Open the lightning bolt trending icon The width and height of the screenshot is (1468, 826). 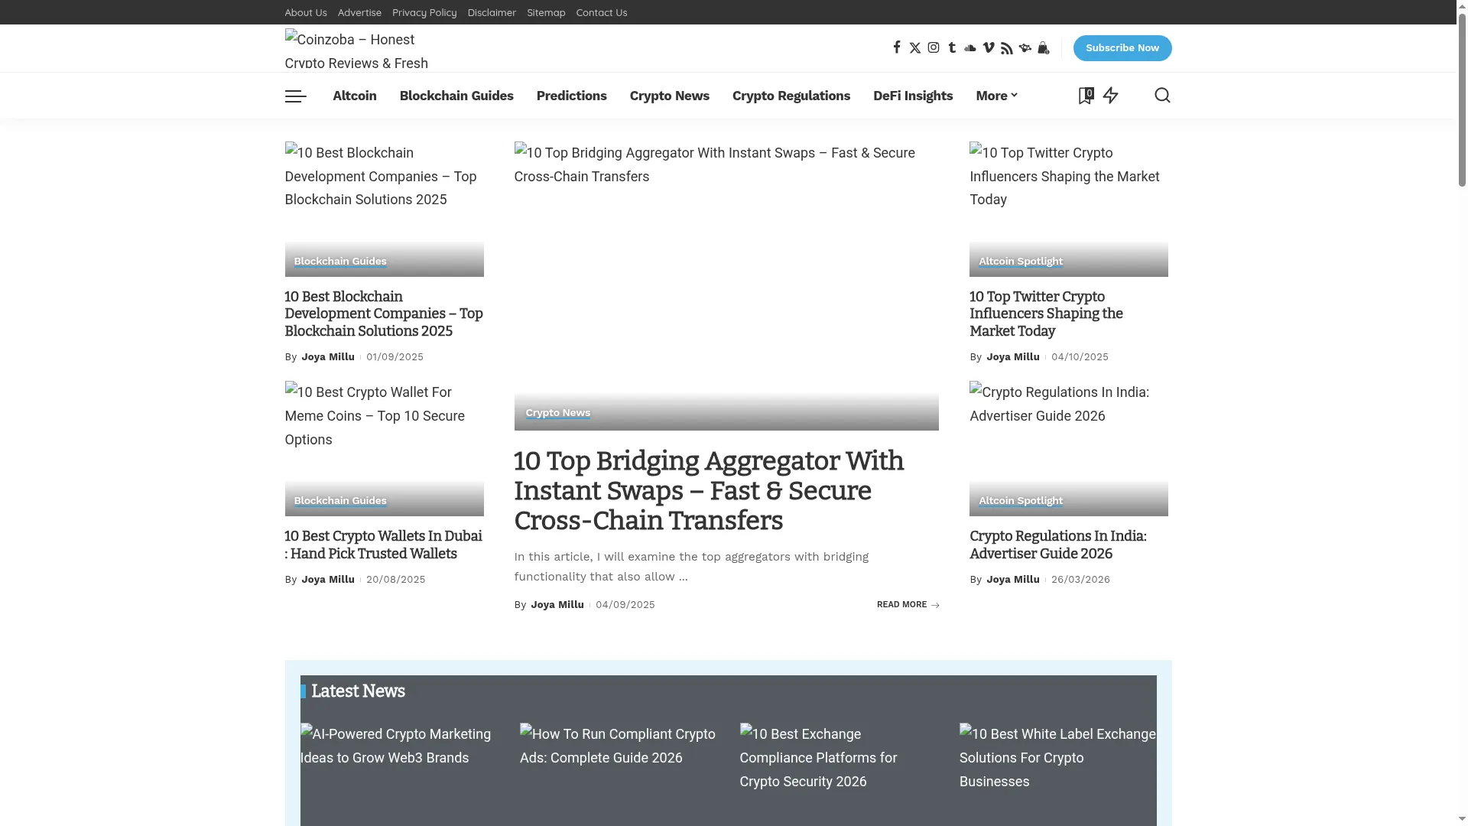point(1111,96)
